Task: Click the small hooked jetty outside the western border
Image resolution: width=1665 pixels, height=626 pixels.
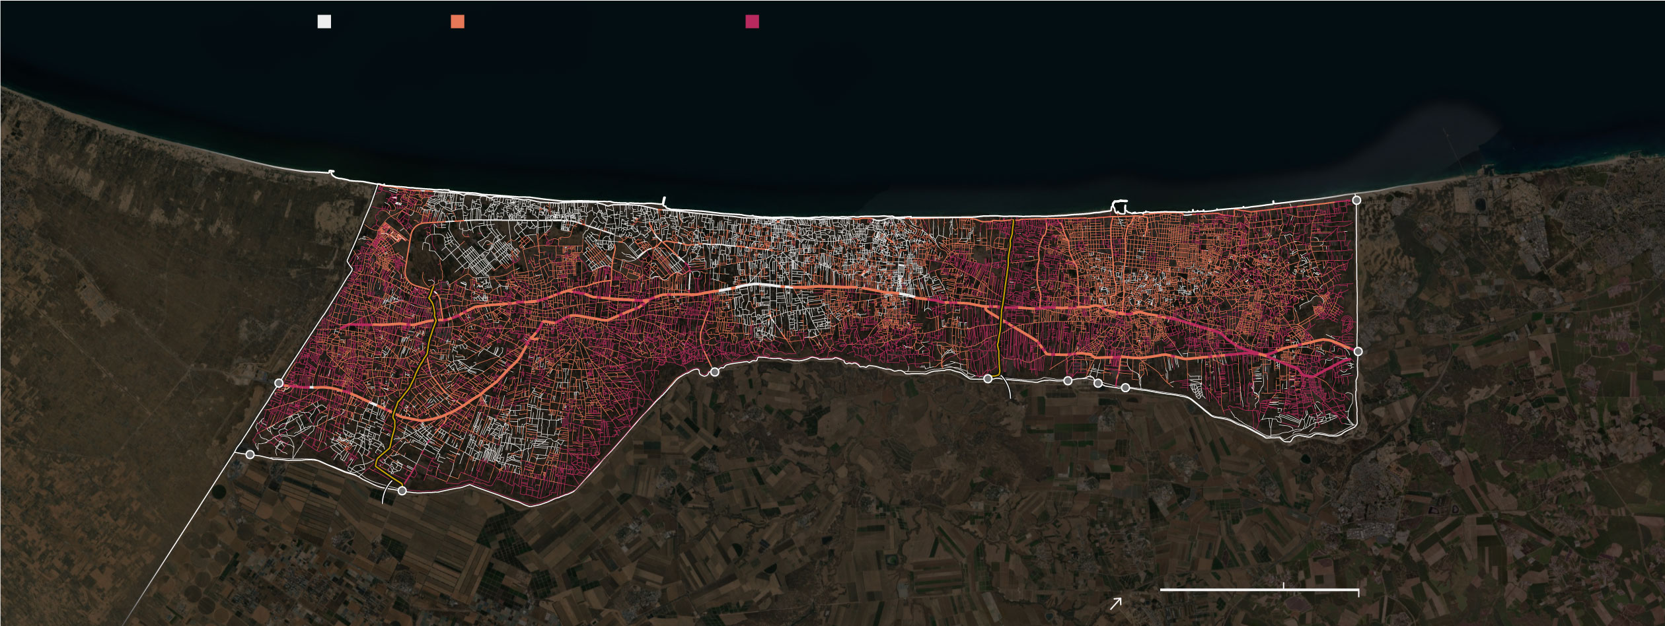Action: pyautogui.click(x=332, y=173)
